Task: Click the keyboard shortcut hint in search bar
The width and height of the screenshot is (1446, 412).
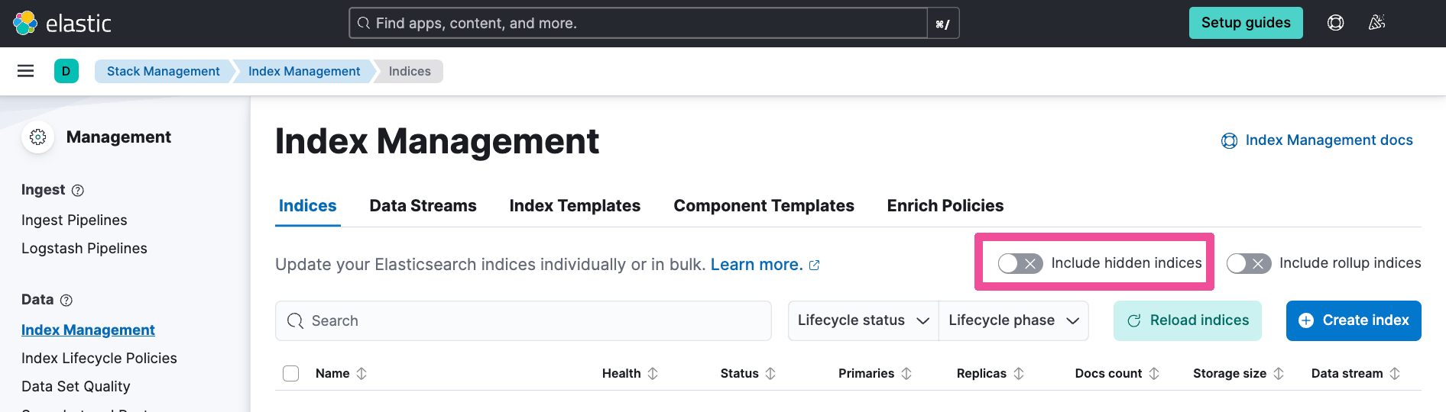Action: tap(943, 24)
